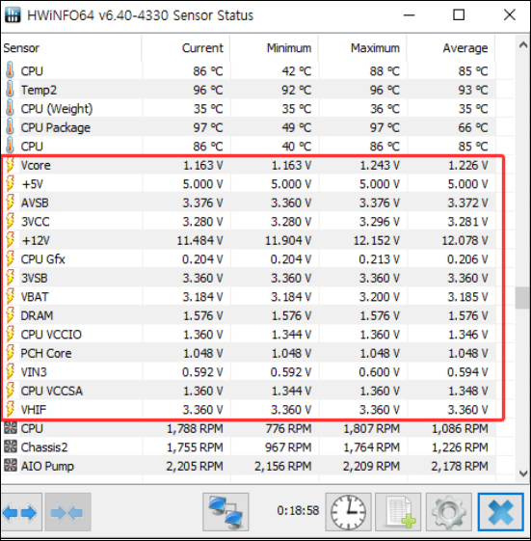Image resolution: width=531 pixels, height=541 pixels.
Task: Open the remote network monitoring button
Action: pos(226,512)
